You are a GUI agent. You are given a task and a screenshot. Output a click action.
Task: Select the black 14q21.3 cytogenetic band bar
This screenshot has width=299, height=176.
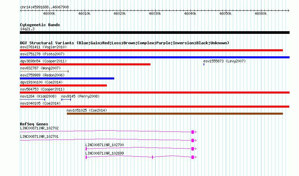point(155,33)
